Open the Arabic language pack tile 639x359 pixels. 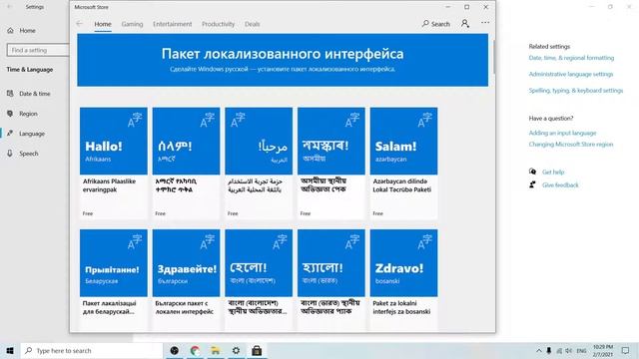[259, 164]
